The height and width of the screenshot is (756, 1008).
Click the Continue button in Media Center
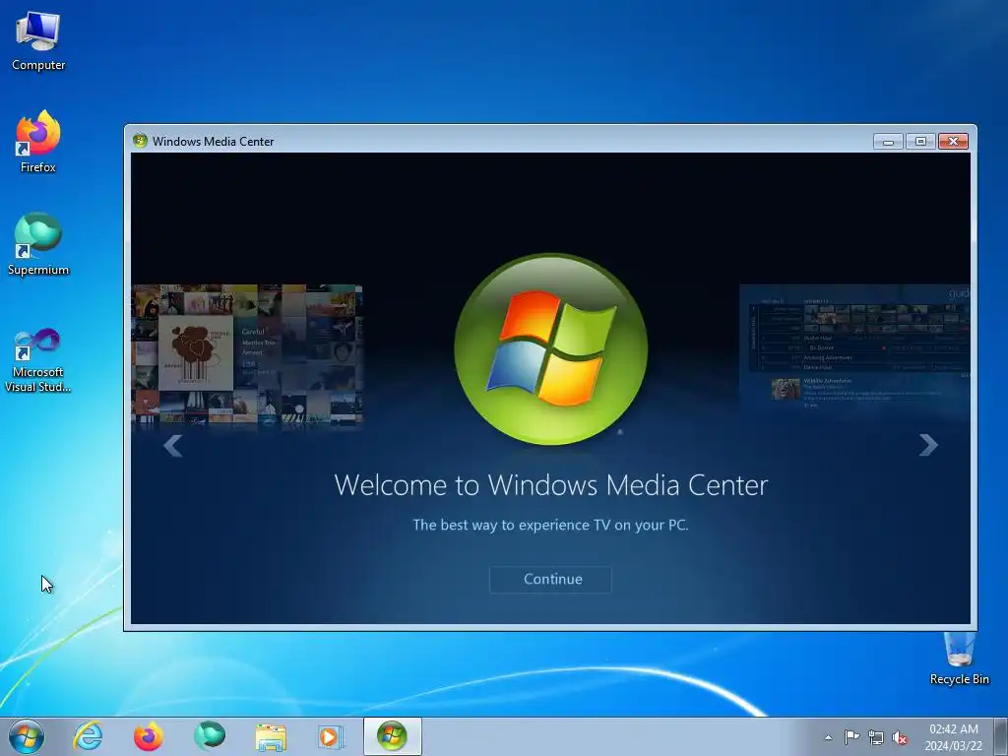tap(550, 579)
